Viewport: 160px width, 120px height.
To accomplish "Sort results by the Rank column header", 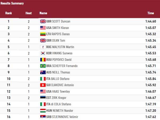I will click(9, 13).
